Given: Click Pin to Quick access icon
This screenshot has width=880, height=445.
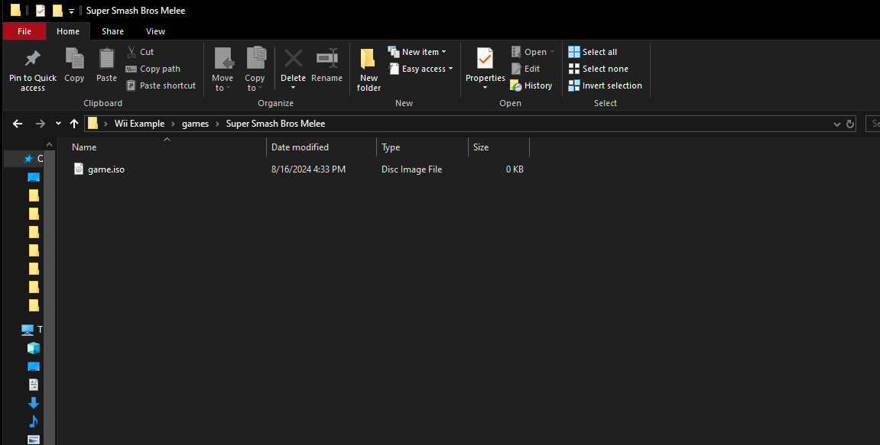Looking at the screenshot, I should click(33, 58).
